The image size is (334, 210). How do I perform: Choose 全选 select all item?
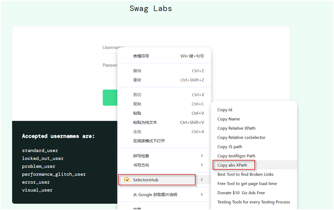[164, 132]
